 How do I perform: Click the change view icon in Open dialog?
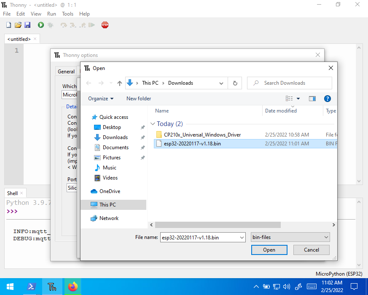(x=289, y=99)
